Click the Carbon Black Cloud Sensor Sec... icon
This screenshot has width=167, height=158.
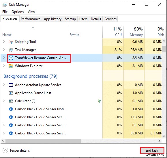(x=11, y=125)
